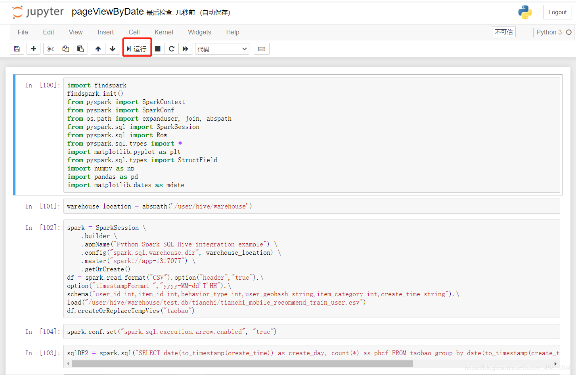This screenshot has width=576, height=375.
Task: Insert a cell below with plus icon
Action: tap(34, 49)
